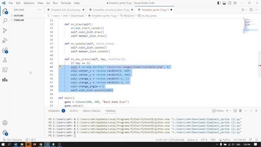Open the taskbar search icon
Viewport: 261px width, 147px height.
tap(9, 144)
